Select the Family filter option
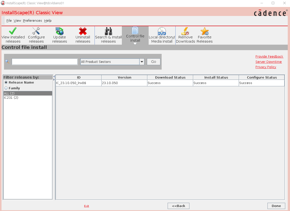 point(6,88)
